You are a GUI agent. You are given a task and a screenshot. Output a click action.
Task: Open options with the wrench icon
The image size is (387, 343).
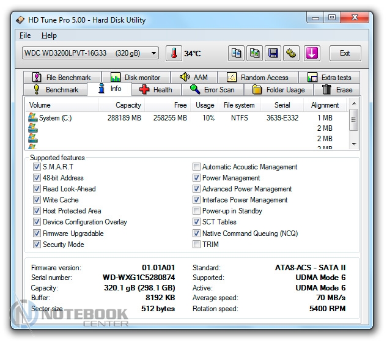coord(292,53)
